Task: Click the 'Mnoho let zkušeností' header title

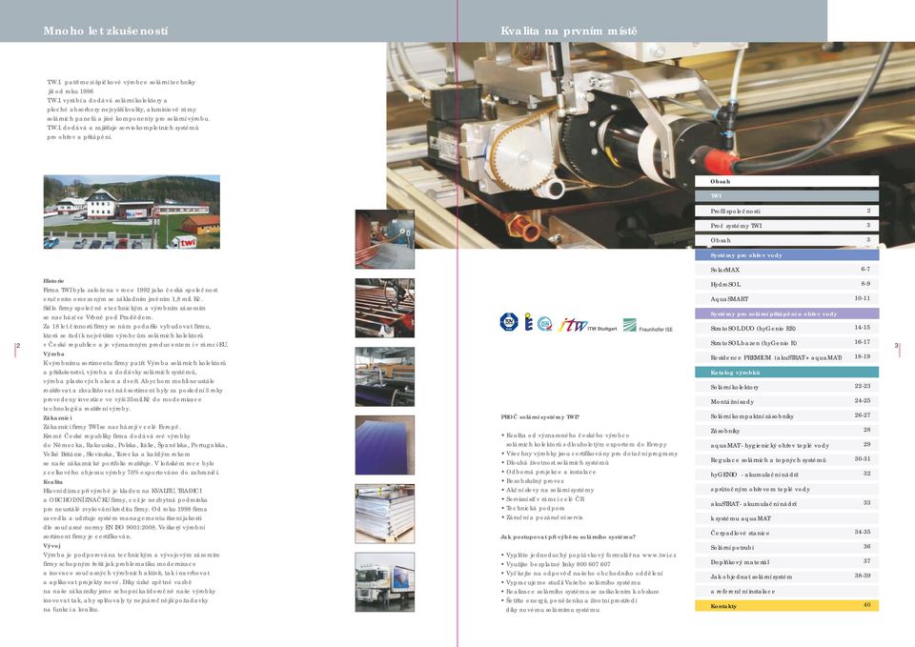Action: pos(106,30)
